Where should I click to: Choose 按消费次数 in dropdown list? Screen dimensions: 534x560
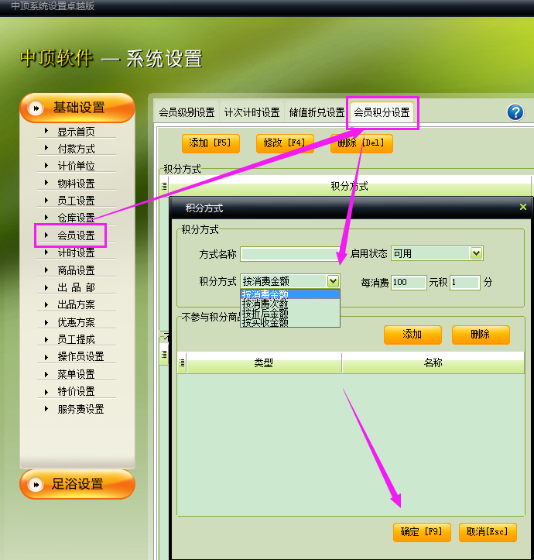tap(290, 304)
